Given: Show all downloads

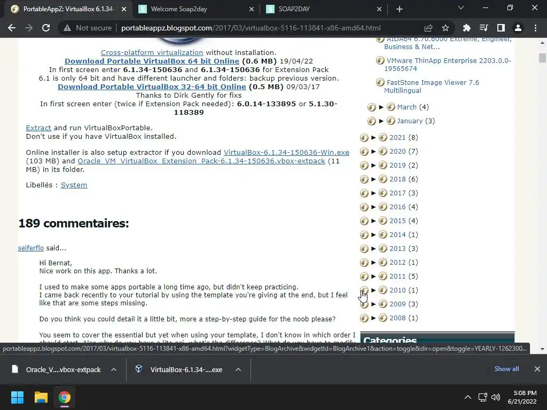Looking at the screenshot, I should click(x=506, y=369).
